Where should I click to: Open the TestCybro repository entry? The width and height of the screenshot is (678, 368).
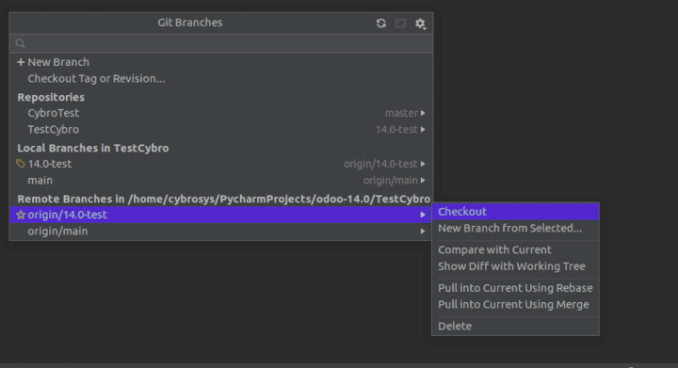[221, 130]
